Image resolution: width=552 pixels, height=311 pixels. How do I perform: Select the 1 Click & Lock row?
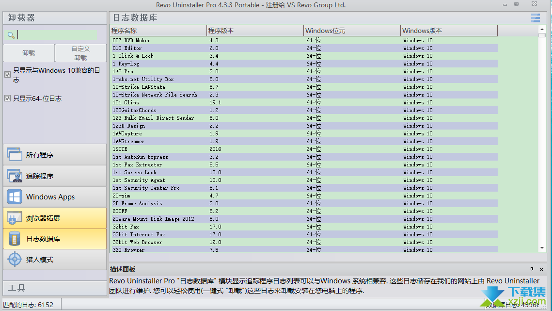[x=304, y=56]
